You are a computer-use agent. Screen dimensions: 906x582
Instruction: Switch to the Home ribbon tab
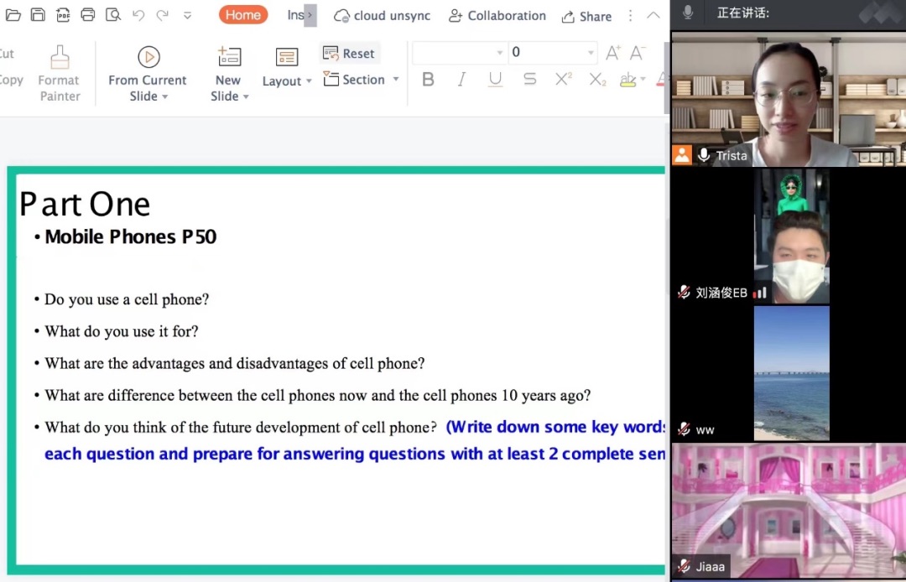click(242, 15)
